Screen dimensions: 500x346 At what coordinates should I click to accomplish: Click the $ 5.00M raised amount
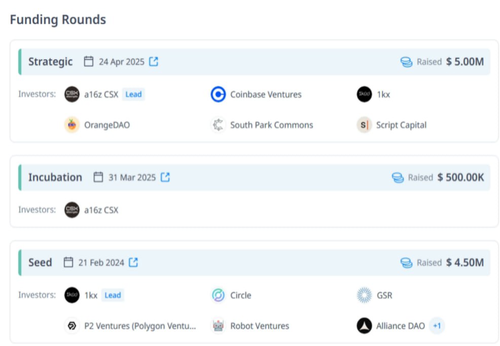465,62
